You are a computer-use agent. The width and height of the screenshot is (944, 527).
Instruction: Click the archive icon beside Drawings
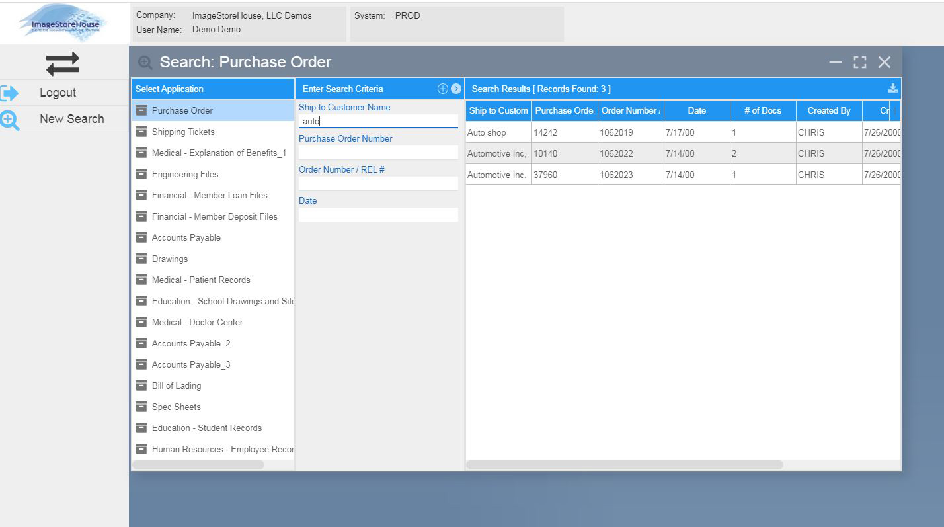coord(141,259)
